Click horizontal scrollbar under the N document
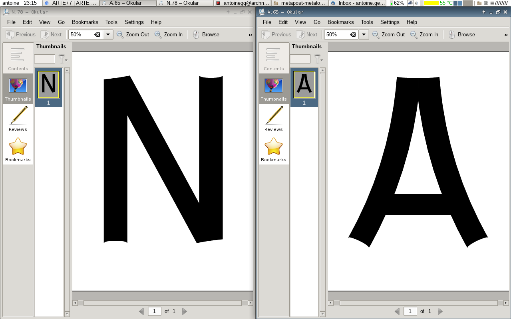The width and height of the screenshot is (511, 319). pos(163,303)
